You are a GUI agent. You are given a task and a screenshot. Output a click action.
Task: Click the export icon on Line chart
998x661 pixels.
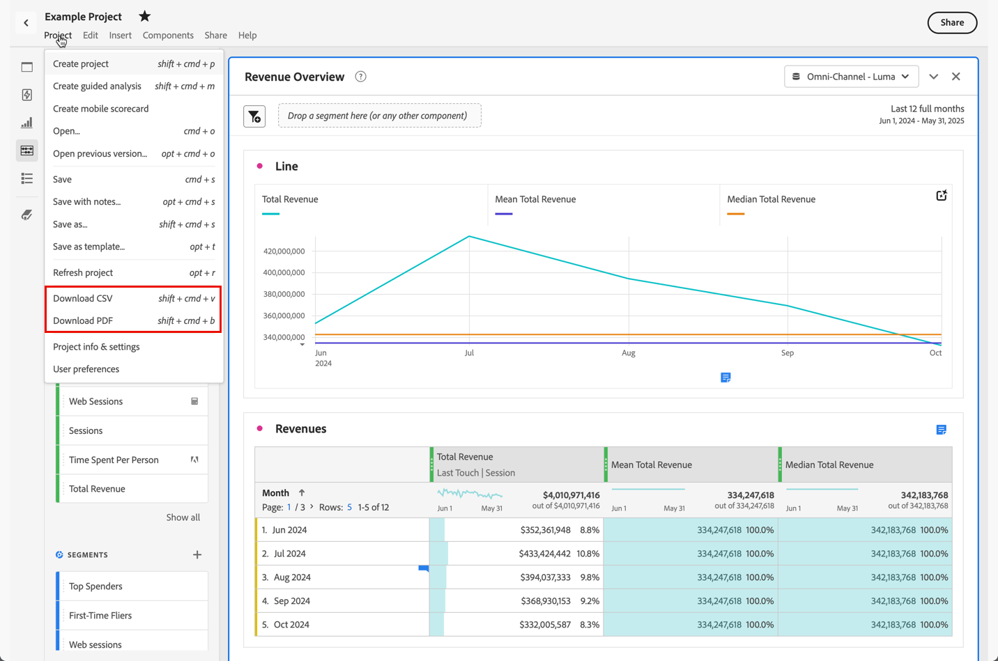click(941, 196)
